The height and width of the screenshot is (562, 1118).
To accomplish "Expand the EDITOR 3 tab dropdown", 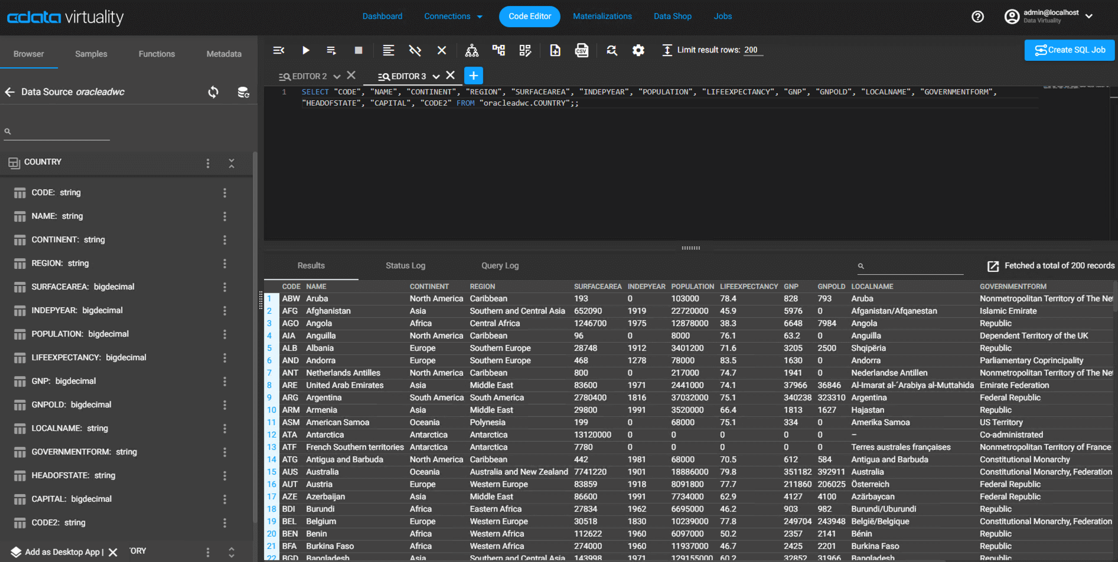I will [436, 77].
